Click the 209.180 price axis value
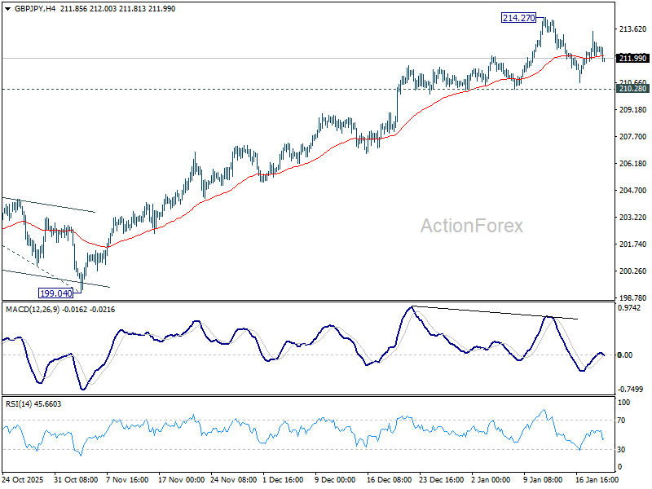 click(x=632, y=110)
